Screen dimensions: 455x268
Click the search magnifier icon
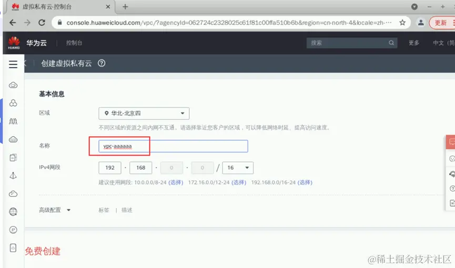click(x=391, y=43)
